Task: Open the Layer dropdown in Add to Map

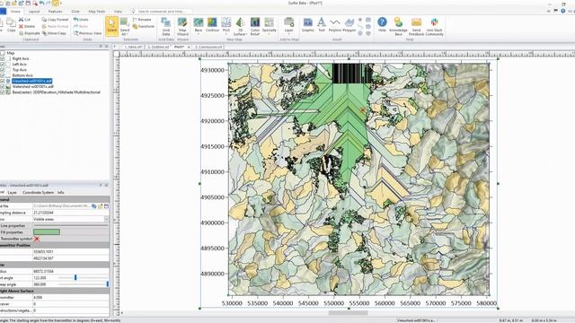Action: 289,34
